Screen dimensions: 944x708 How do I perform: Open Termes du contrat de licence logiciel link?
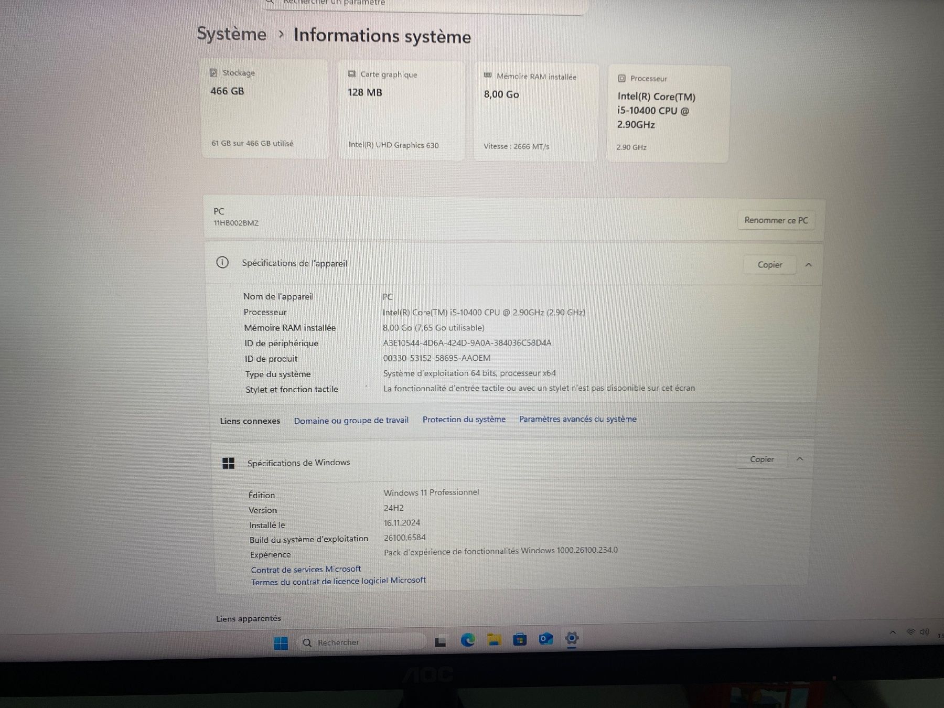pos(338,581)
